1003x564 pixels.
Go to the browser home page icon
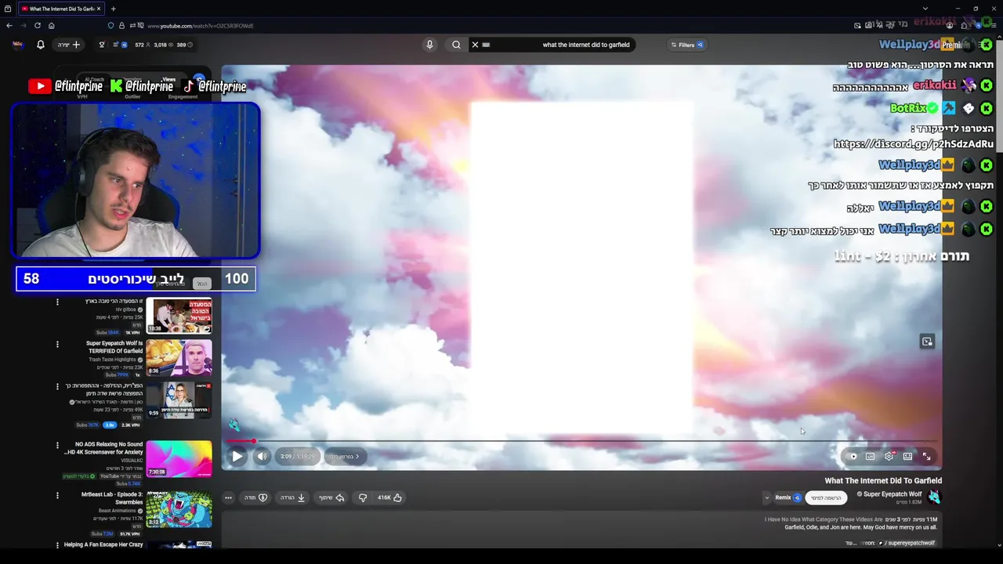click(x=51, y=25)
